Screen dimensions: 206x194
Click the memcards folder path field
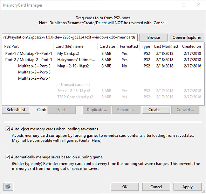[x=70, y=37]
